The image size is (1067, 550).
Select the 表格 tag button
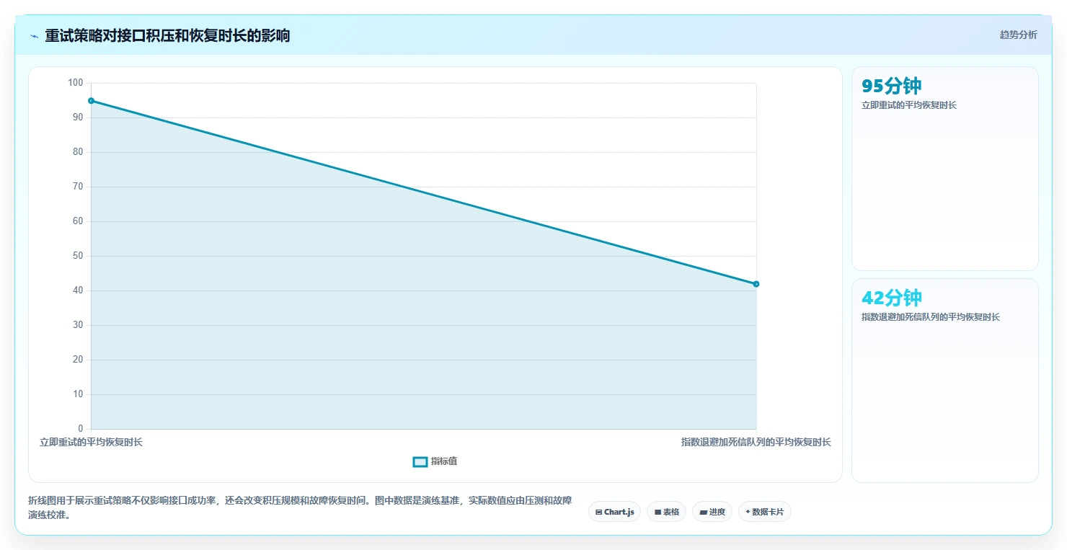666,512
